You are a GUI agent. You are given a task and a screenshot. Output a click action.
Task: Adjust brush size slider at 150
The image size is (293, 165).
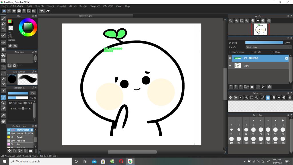[x=18, y=93]
